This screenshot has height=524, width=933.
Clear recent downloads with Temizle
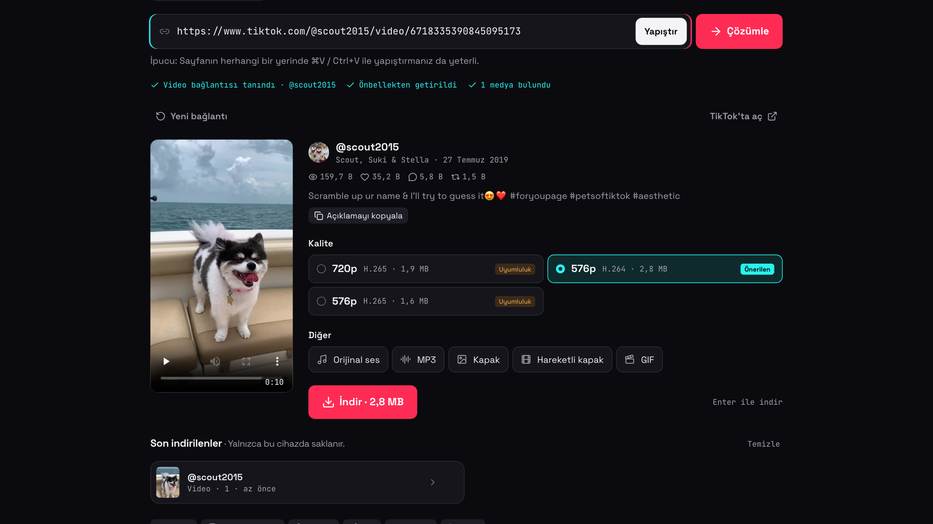(763, 444)
